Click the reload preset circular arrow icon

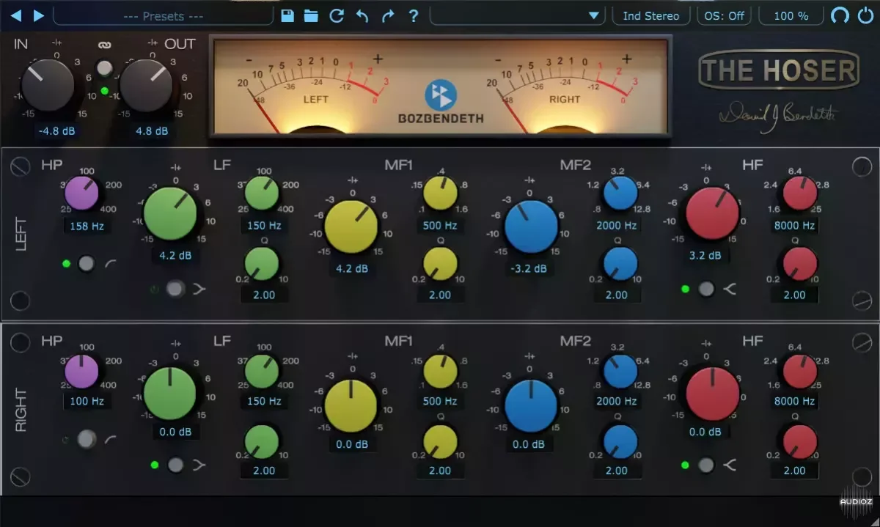(337, 15)
